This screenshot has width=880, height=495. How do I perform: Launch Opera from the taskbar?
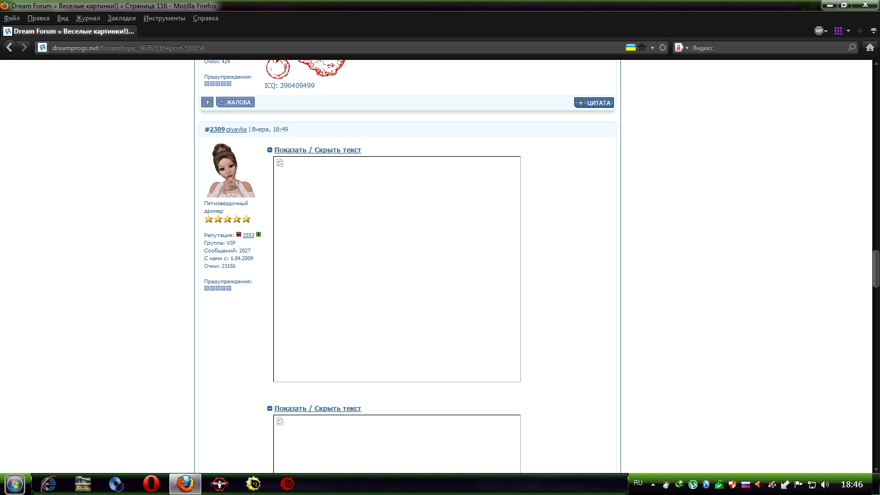151,484
